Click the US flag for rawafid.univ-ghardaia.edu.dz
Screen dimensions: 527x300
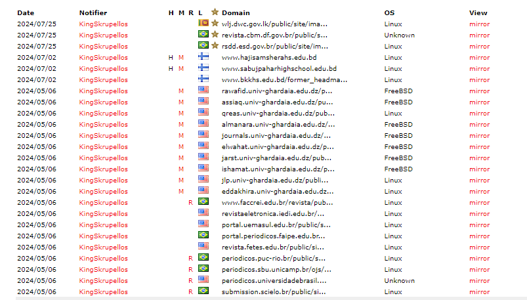203,91
